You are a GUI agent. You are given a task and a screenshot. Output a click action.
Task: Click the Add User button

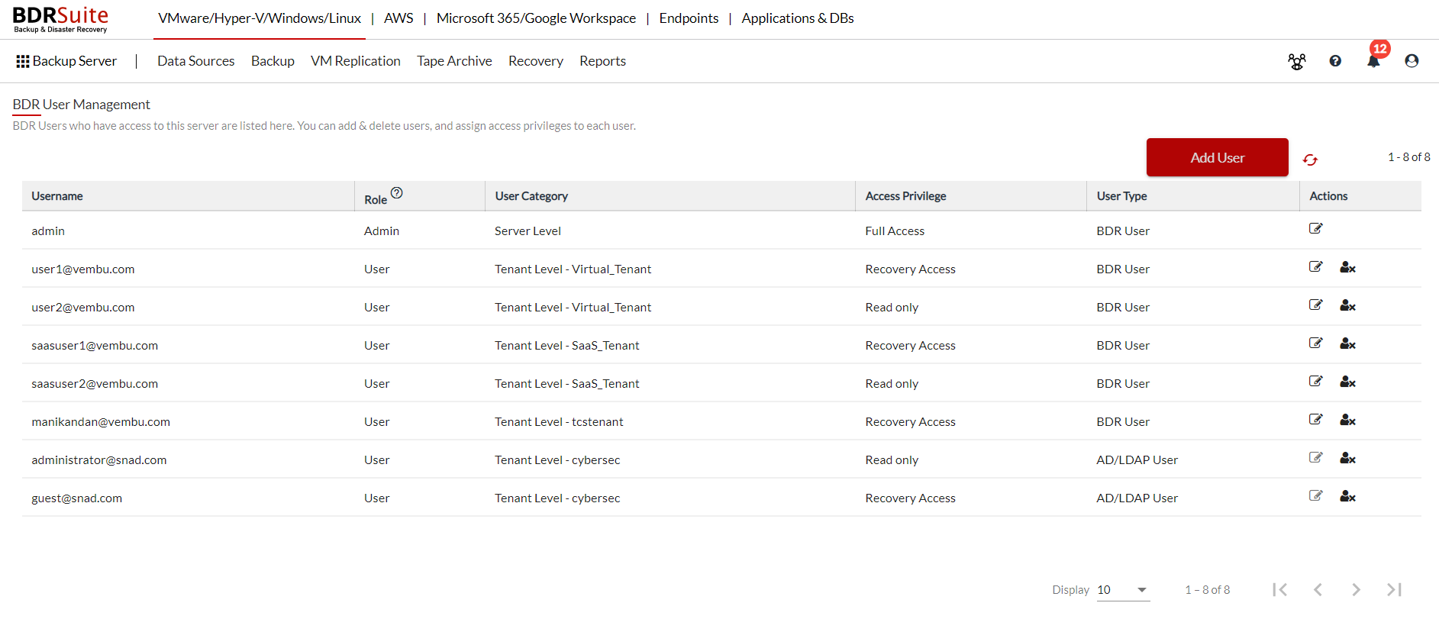click(1218, 157)
